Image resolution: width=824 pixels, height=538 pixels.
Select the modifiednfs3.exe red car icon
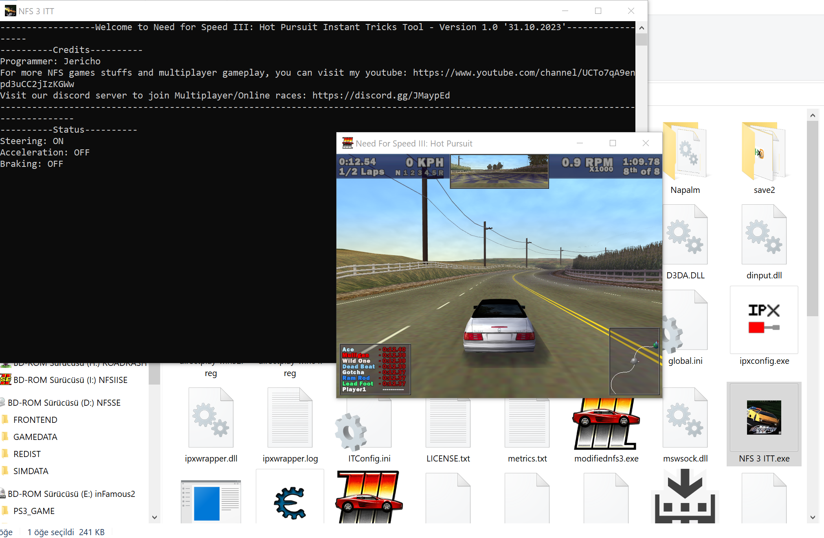tap(606, 423)
